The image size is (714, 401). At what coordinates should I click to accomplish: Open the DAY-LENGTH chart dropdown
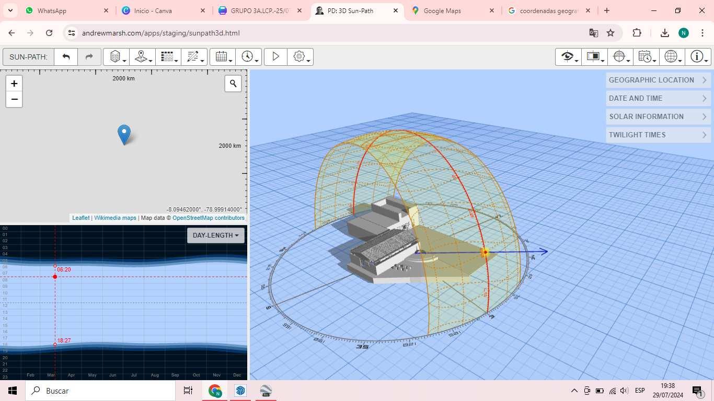[x=215, y=235]
